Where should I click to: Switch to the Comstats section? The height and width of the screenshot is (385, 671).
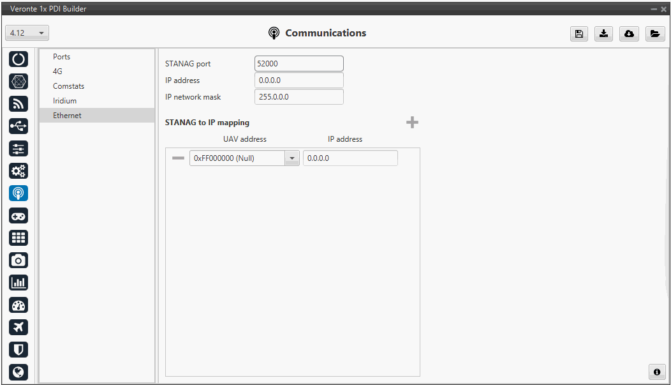point(68,86)
